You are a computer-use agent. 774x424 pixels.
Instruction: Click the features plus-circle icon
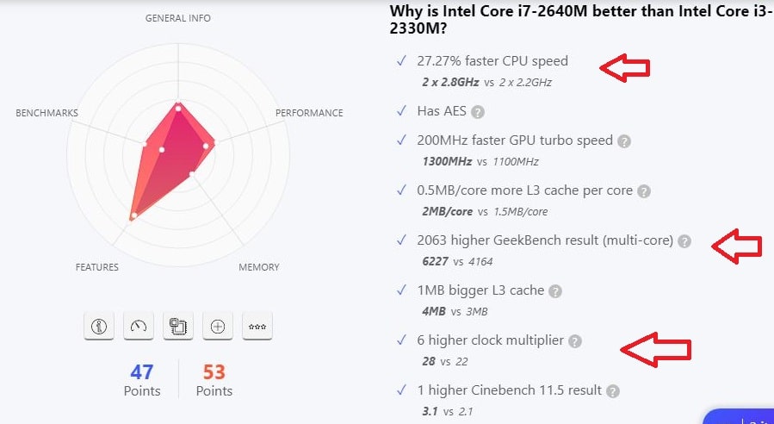tap(218, 326)
